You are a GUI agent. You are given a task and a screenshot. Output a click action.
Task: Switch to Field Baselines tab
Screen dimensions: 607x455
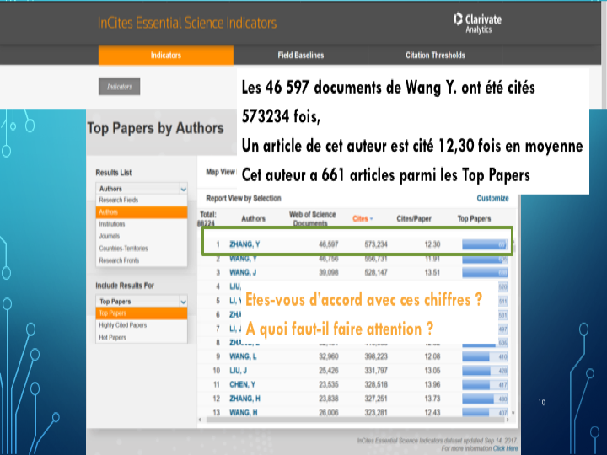(300, 55)
